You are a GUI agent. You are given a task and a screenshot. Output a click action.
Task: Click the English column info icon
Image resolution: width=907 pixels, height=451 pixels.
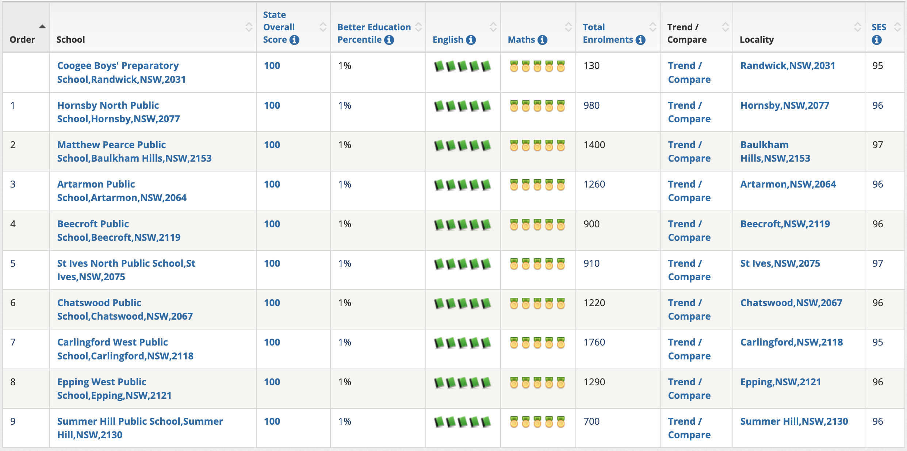point(471,40)
